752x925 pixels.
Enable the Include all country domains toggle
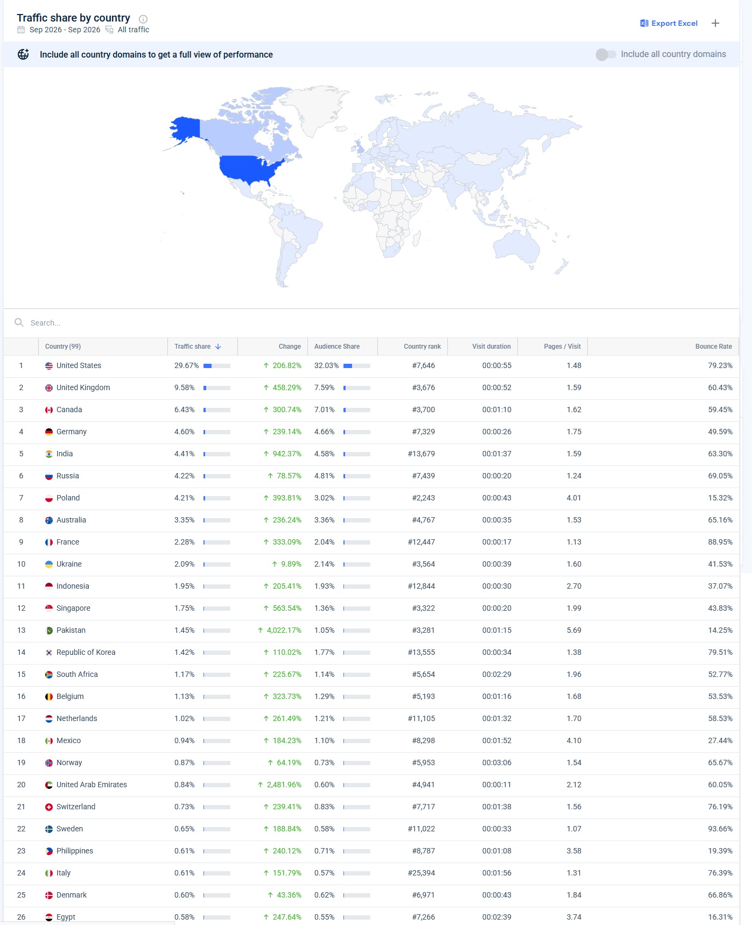point(606,54)
